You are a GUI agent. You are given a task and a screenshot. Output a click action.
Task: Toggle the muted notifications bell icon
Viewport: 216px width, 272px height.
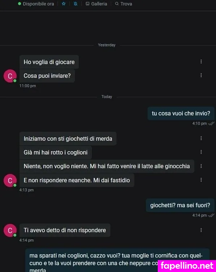pos(76,4)
